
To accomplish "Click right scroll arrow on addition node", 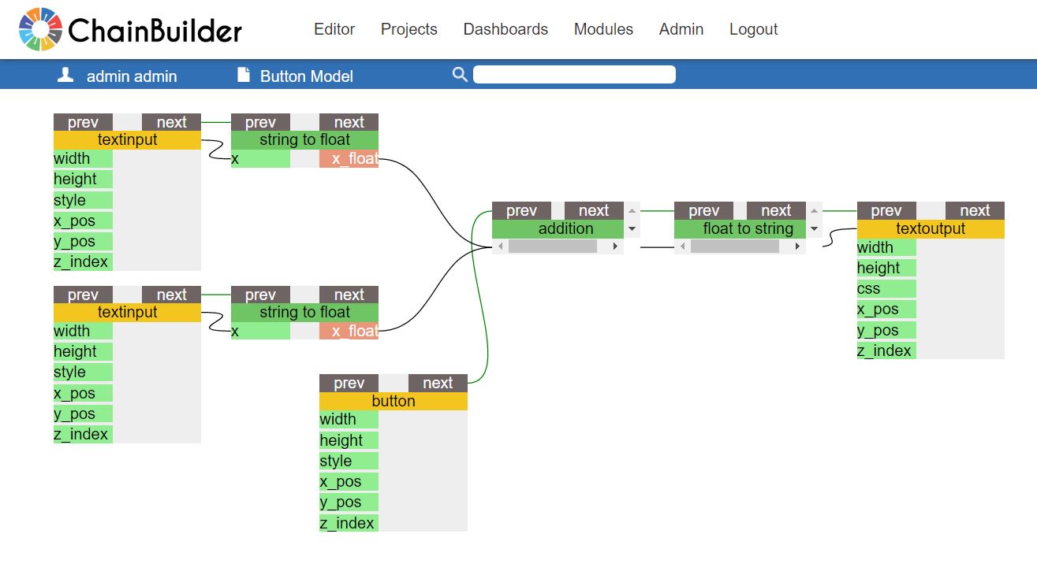I will [615, 247].
